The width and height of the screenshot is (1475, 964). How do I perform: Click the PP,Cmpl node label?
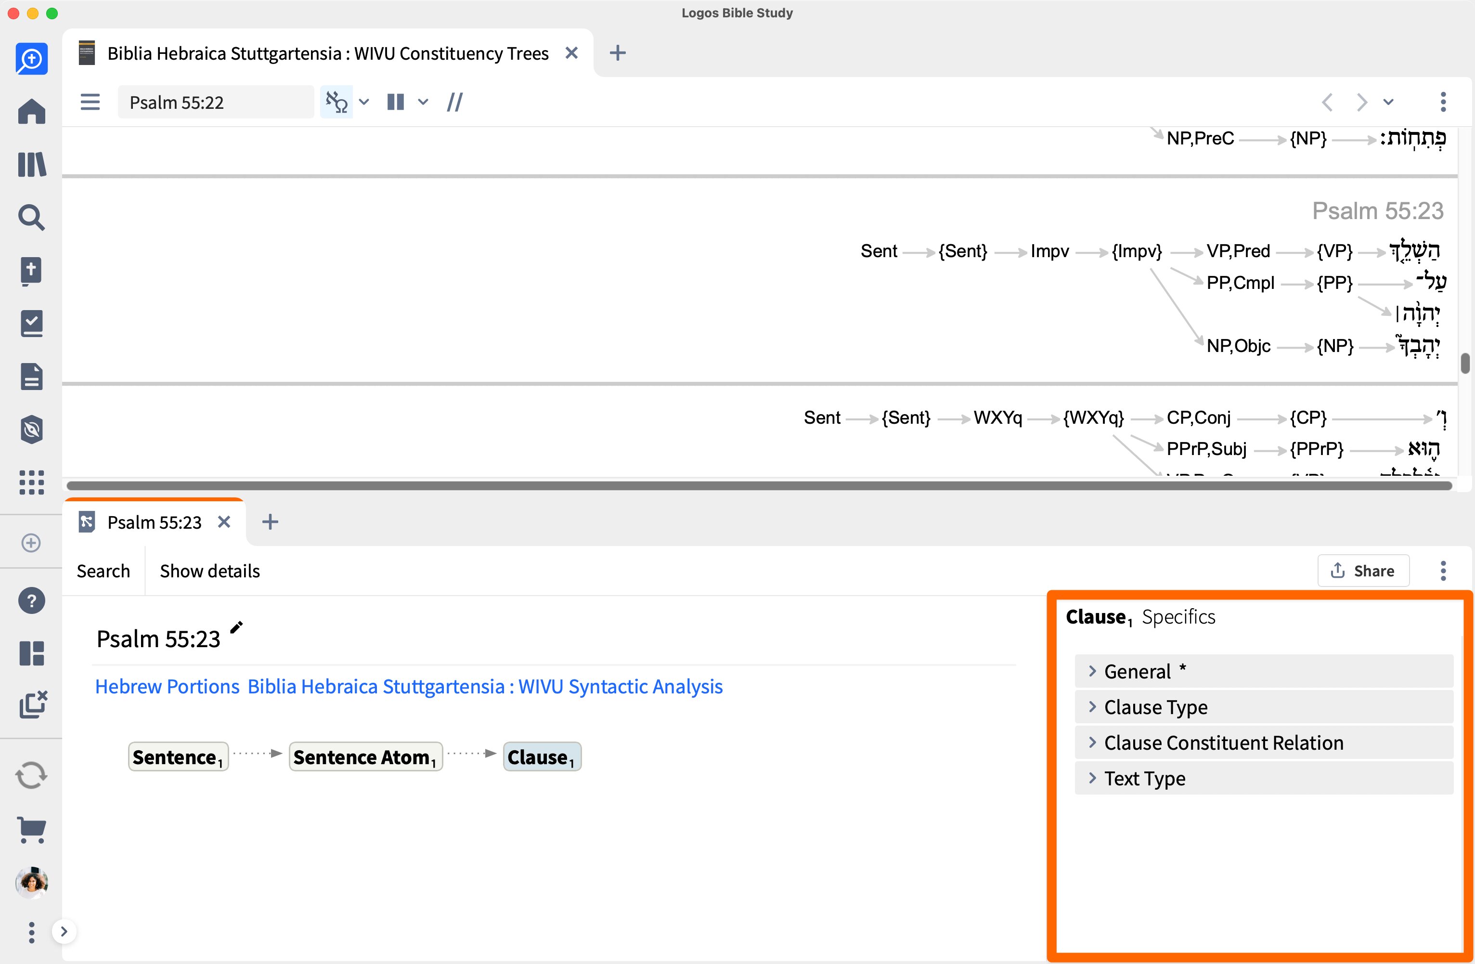coord(1240,283)
